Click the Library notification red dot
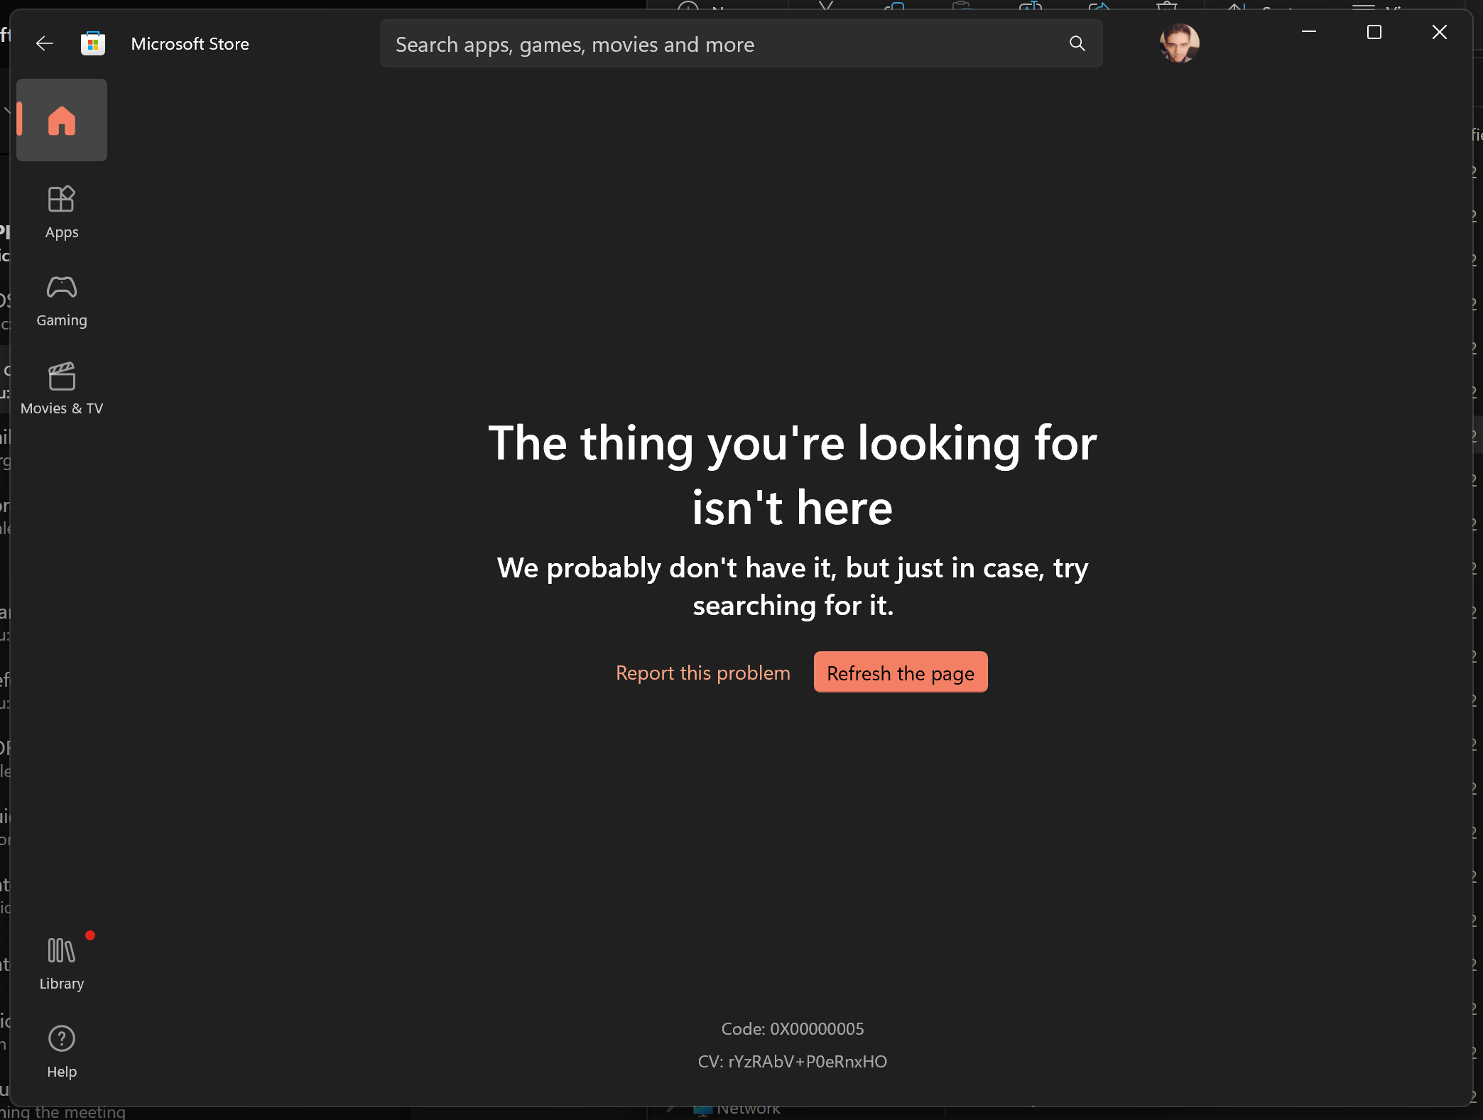 point(91,937)
